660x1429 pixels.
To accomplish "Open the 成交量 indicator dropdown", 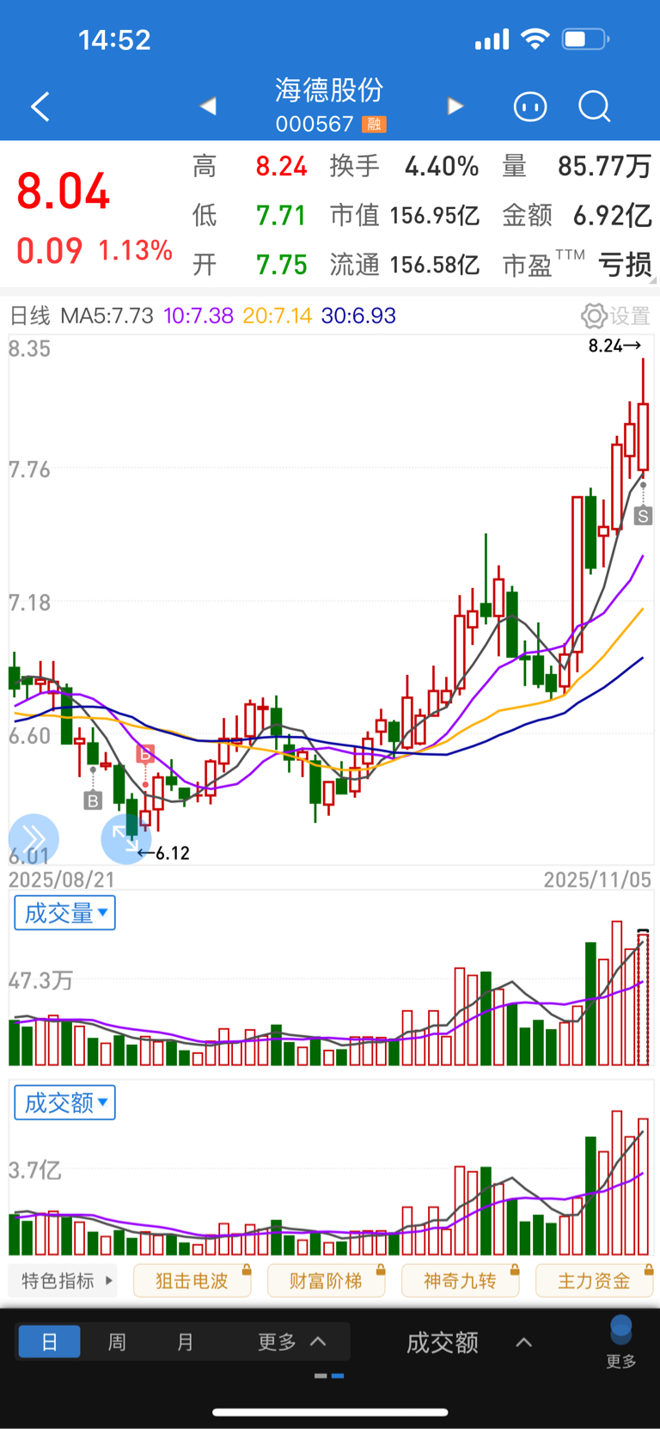I will coord(64,913).
